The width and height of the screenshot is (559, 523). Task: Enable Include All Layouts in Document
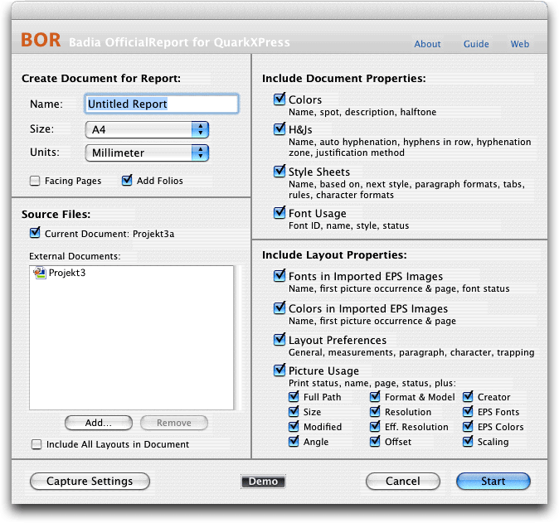click(36, 444)
